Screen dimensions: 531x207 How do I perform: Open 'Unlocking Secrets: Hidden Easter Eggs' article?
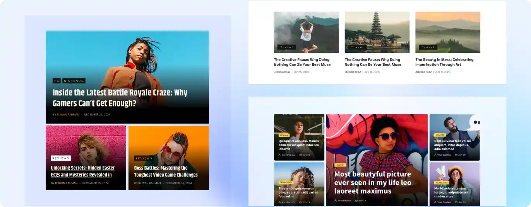tap(82, 171)
